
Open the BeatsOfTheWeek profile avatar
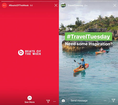tap(4, 5)
